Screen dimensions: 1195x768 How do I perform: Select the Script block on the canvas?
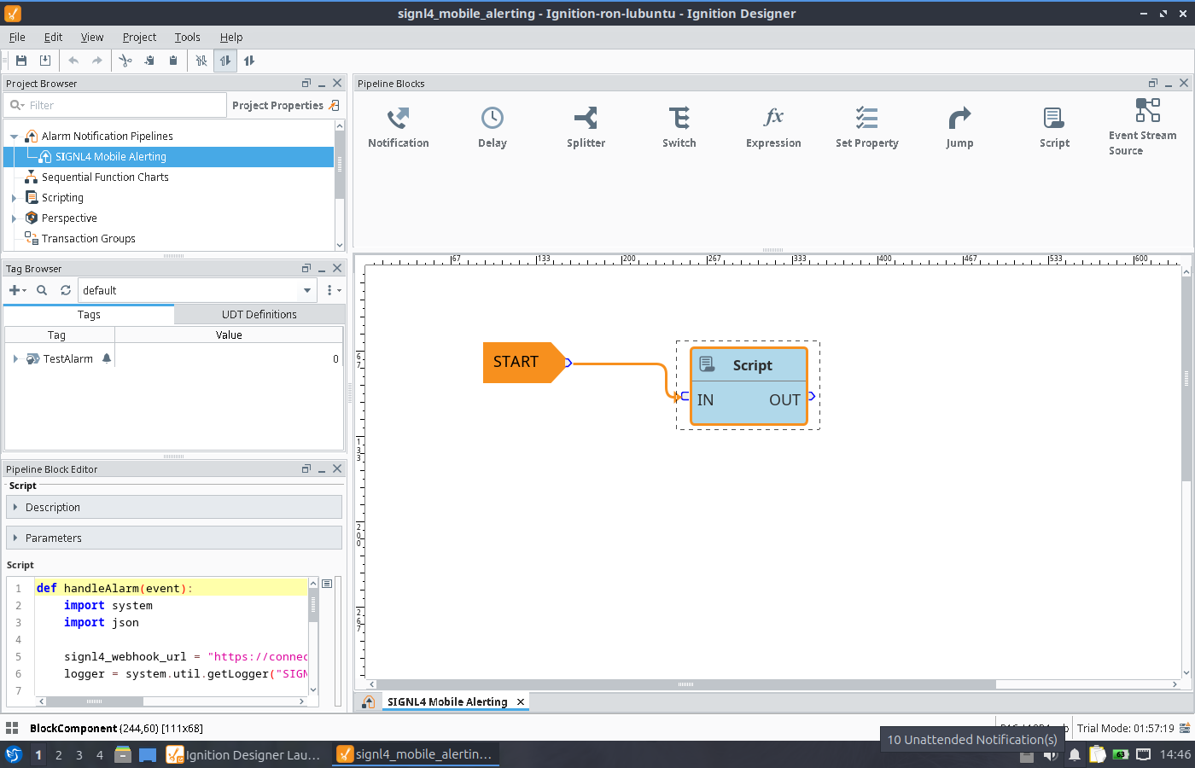click(x=749, y=386)
